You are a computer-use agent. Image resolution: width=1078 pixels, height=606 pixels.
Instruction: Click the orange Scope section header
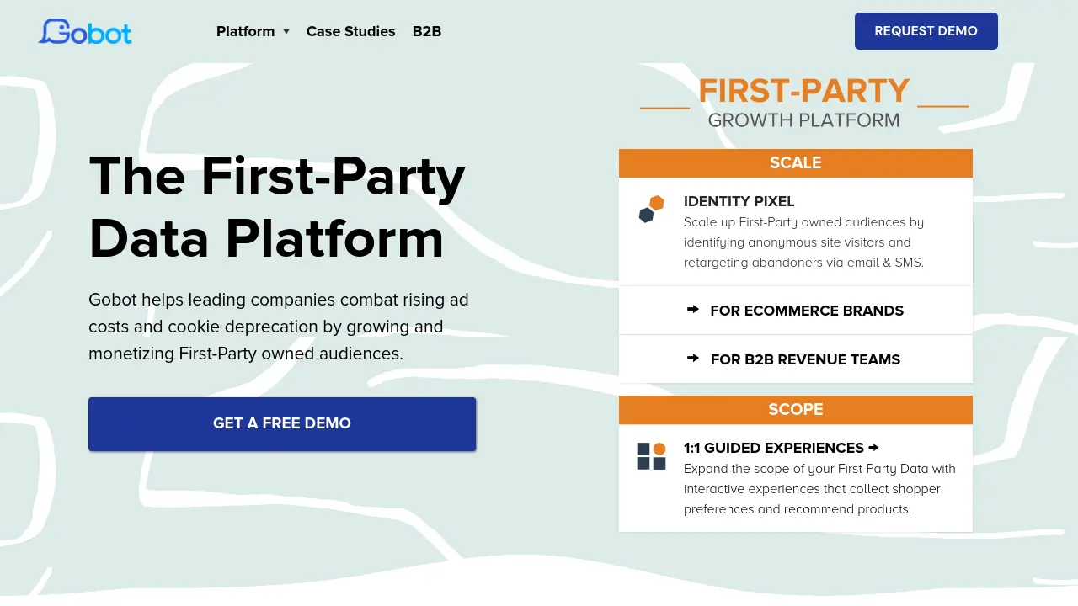[x=796, y=410]
